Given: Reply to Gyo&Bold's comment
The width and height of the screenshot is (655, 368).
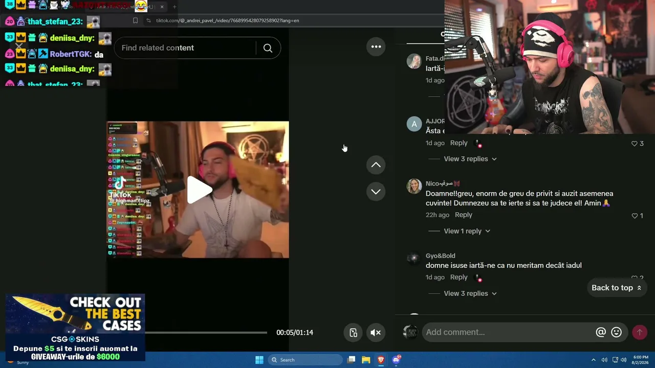Looking at the screenshot, I should coord(459,277).
